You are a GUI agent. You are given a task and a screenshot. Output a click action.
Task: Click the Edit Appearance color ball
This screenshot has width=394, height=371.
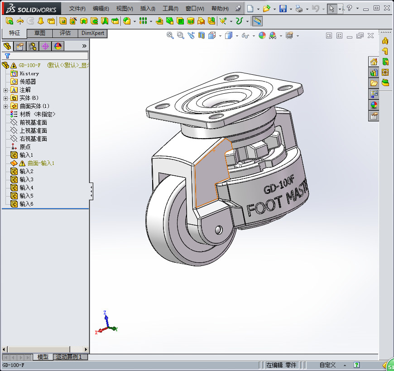coord(262,35)
